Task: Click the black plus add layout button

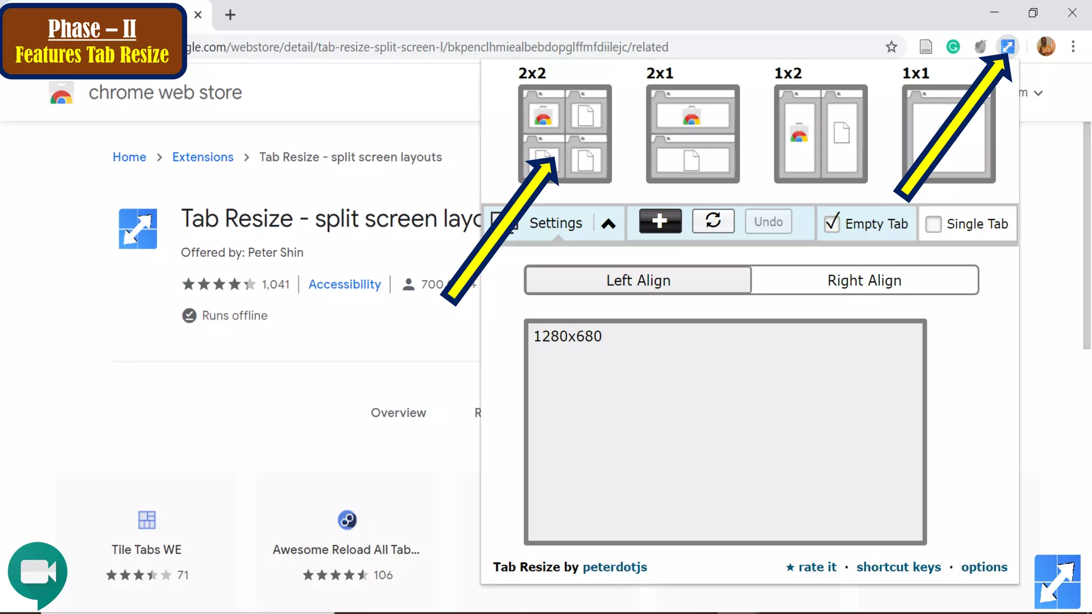Action: (660, 221)
